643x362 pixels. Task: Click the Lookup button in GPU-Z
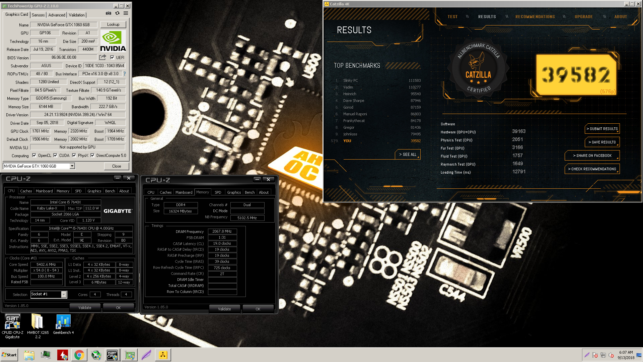113,24
